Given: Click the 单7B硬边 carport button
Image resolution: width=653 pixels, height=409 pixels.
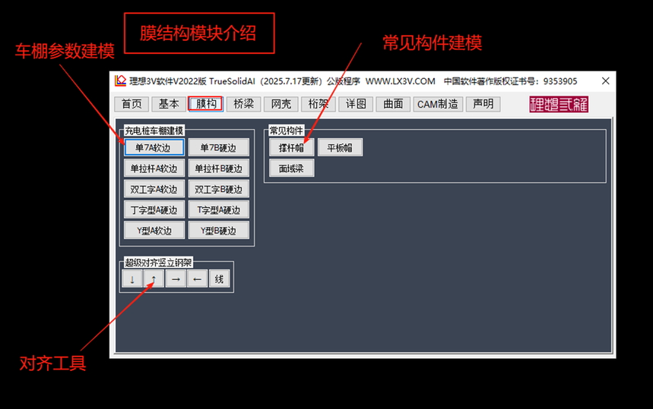Looking at the screenshot, I should (x=219, y=147).
